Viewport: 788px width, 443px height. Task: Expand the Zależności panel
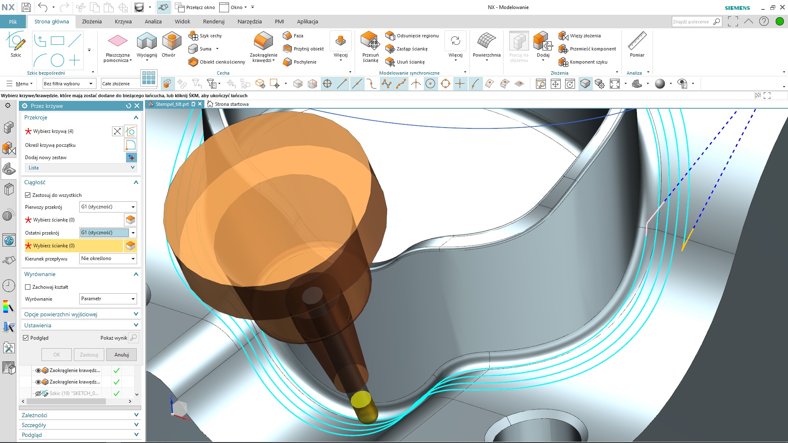click(80, 415)
